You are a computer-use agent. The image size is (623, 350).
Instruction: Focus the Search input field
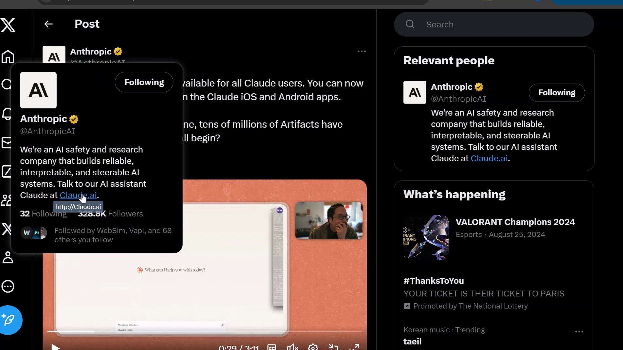494,24
